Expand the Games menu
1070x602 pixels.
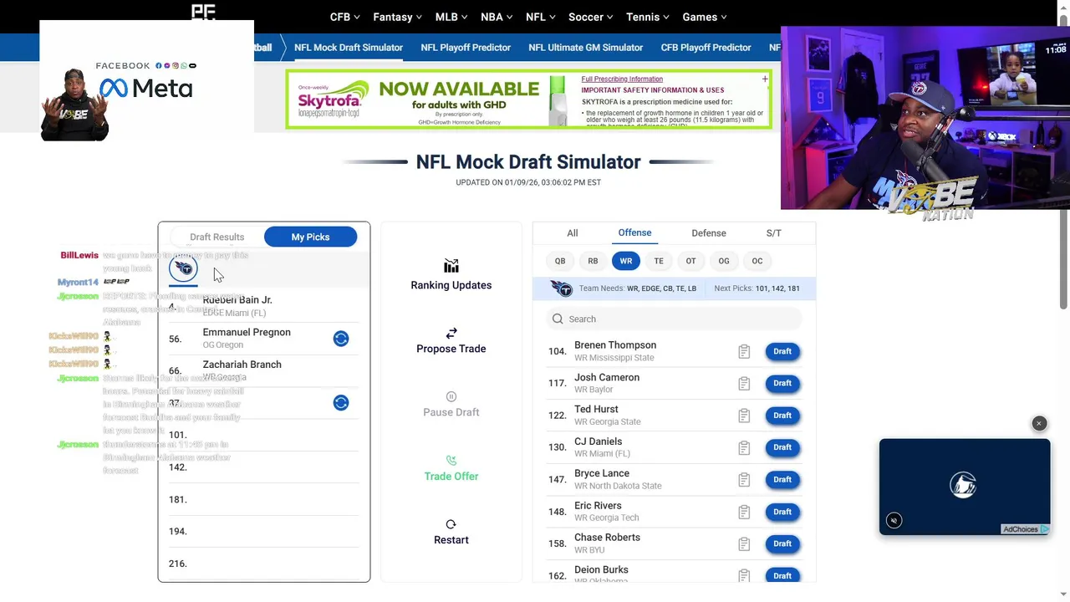click(705, 17)
